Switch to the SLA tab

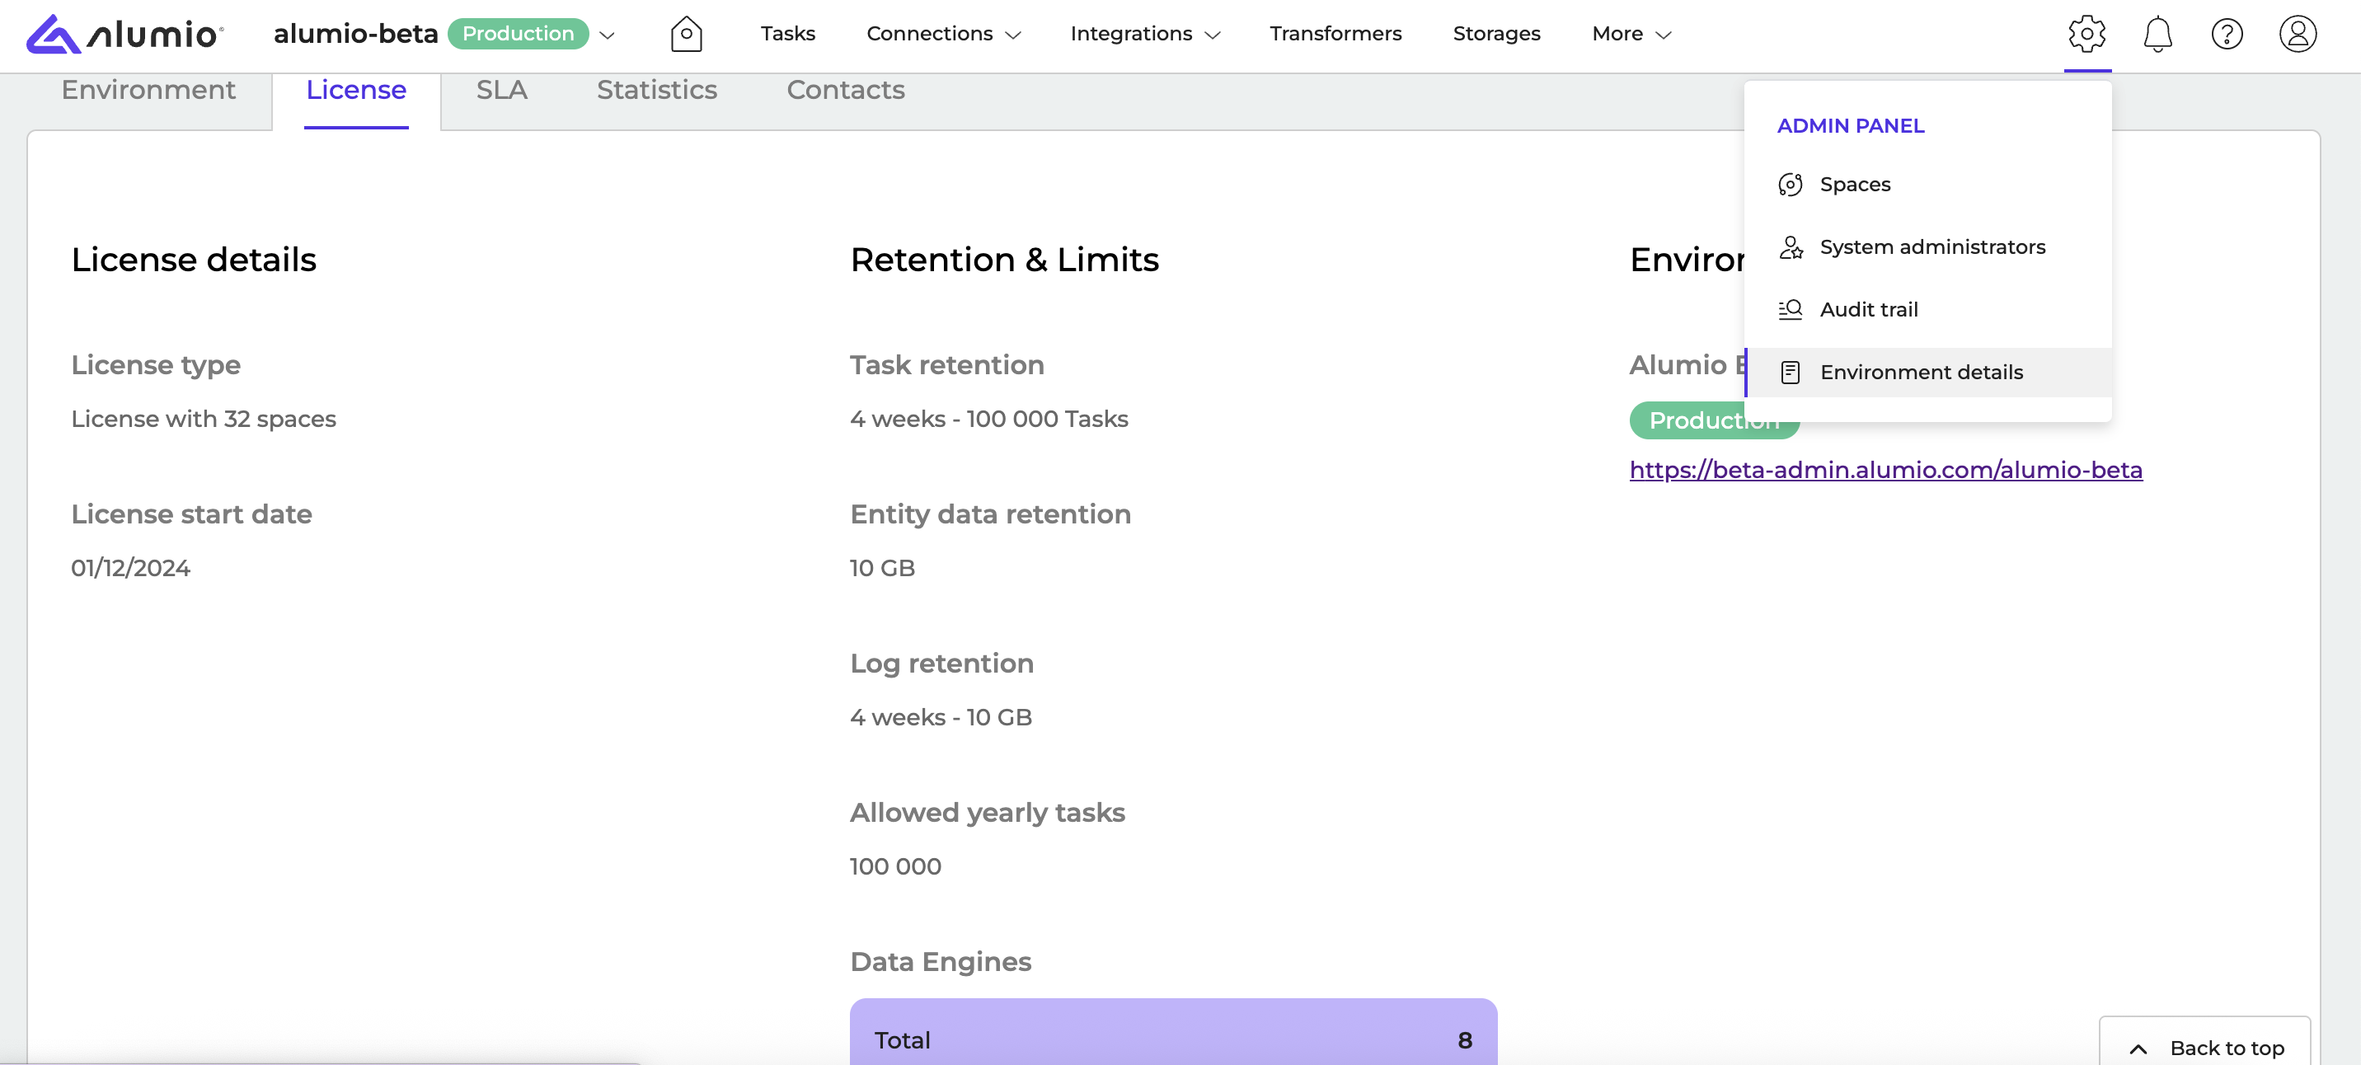click(x=501, y=90)
